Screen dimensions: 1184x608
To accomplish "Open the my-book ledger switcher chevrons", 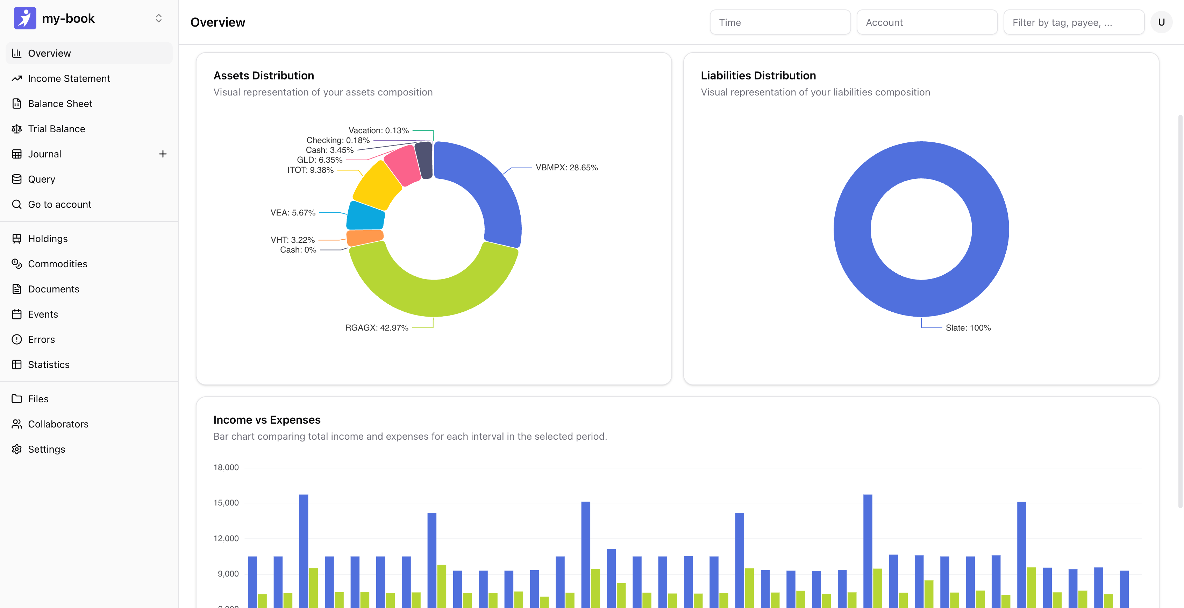I will coord(158,19).
